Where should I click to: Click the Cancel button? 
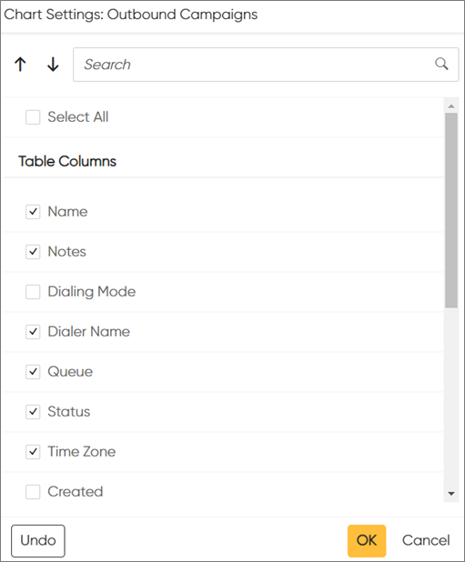(x=426, y=540)
